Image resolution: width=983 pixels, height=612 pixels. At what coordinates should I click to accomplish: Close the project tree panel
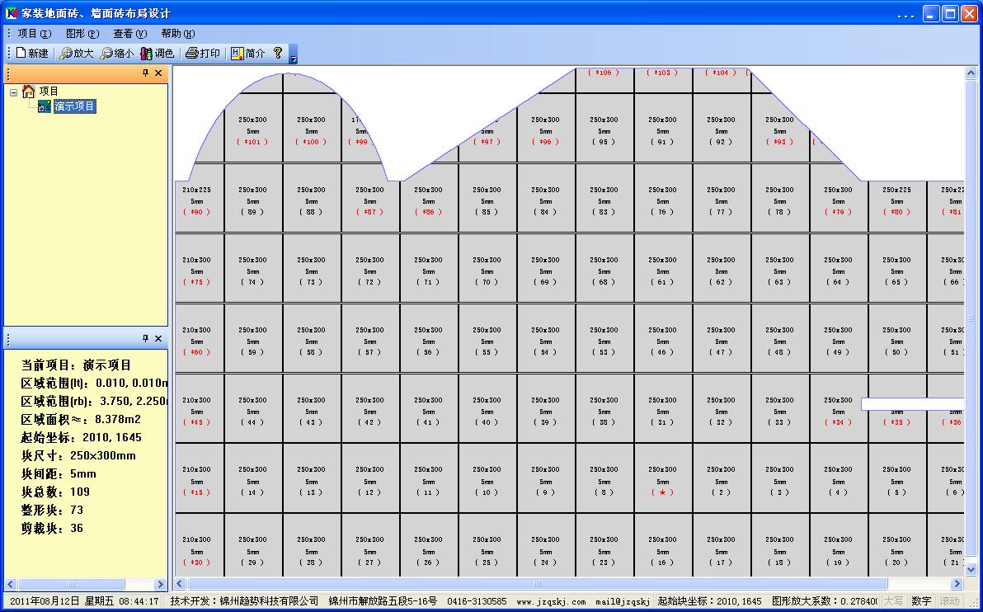coord(158,73)
